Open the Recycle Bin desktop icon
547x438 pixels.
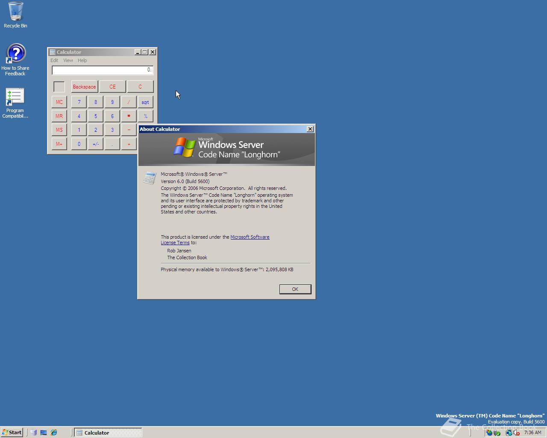click(15, 15)
